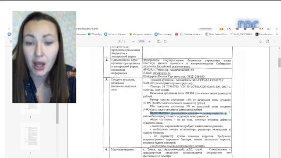Click the orange extension icon in the browser bar
Image resolution: width=281 pixels, height=158 pixels.
click(221, 29)
